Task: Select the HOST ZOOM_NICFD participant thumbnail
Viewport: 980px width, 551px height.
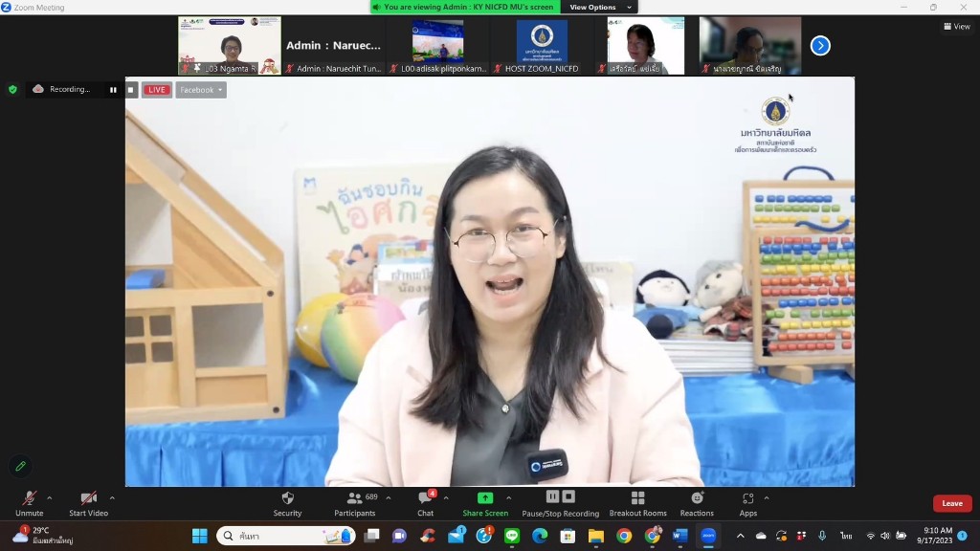Action: [542, 46]
